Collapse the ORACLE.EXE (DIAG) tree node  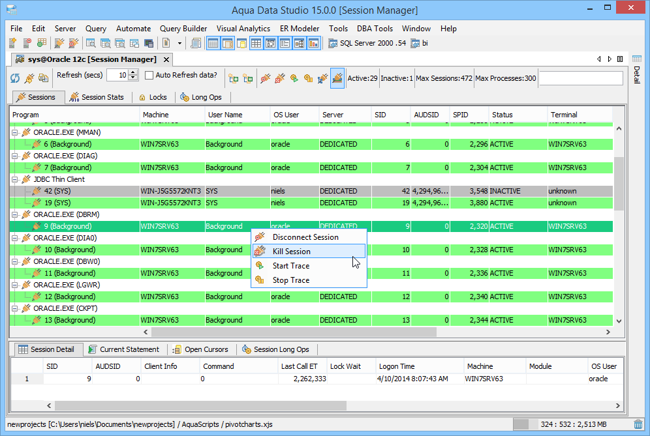click(15, 156)
